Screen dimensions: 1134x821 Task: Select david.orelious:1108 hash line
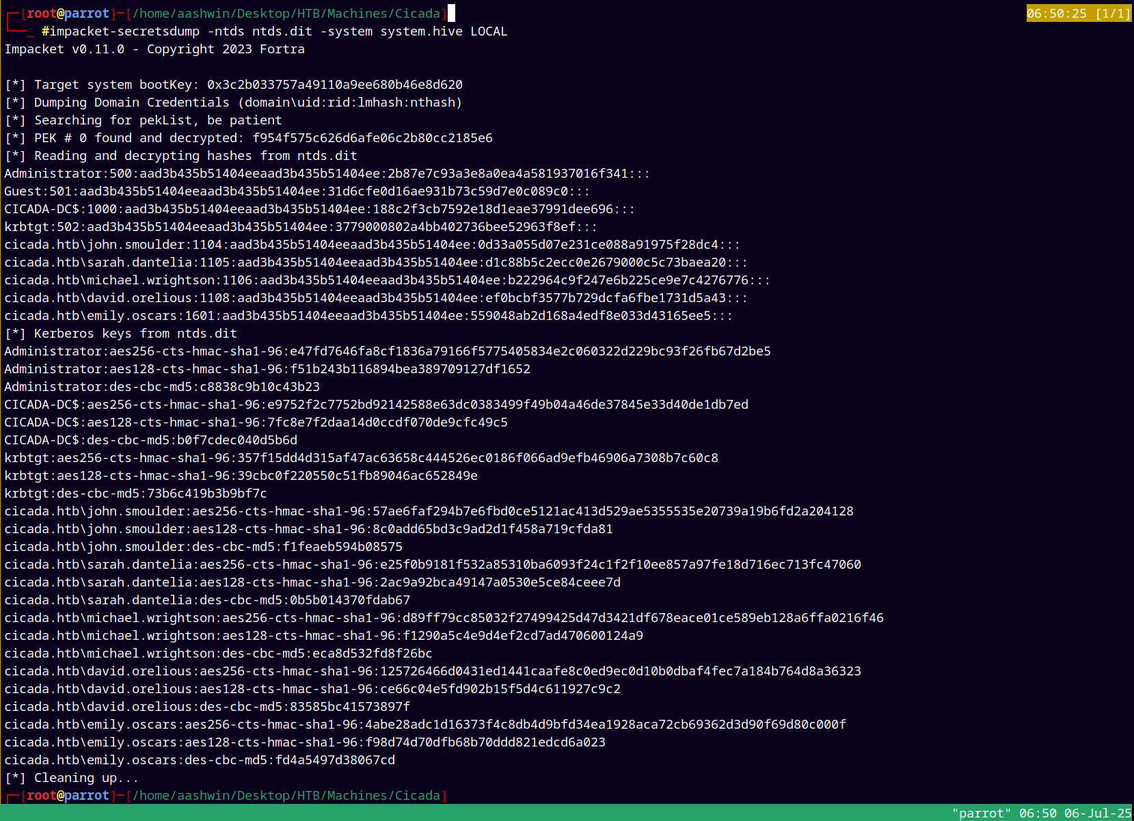point(376,298)
